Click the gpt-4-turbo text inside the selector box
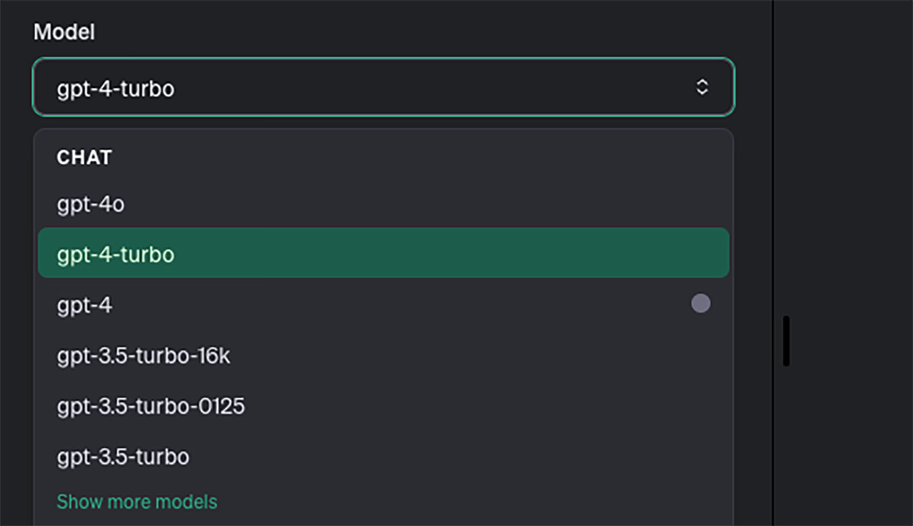 (x=115, y=89)
